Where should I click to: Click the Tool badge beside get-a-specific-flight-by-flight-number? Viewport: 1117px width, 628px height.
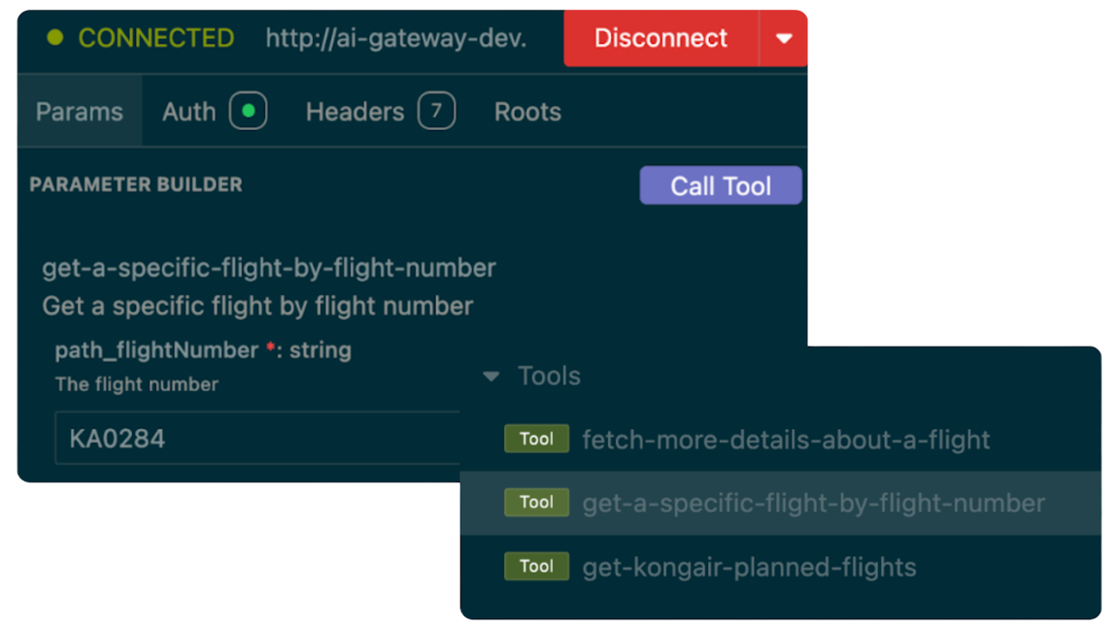(536, 502)
